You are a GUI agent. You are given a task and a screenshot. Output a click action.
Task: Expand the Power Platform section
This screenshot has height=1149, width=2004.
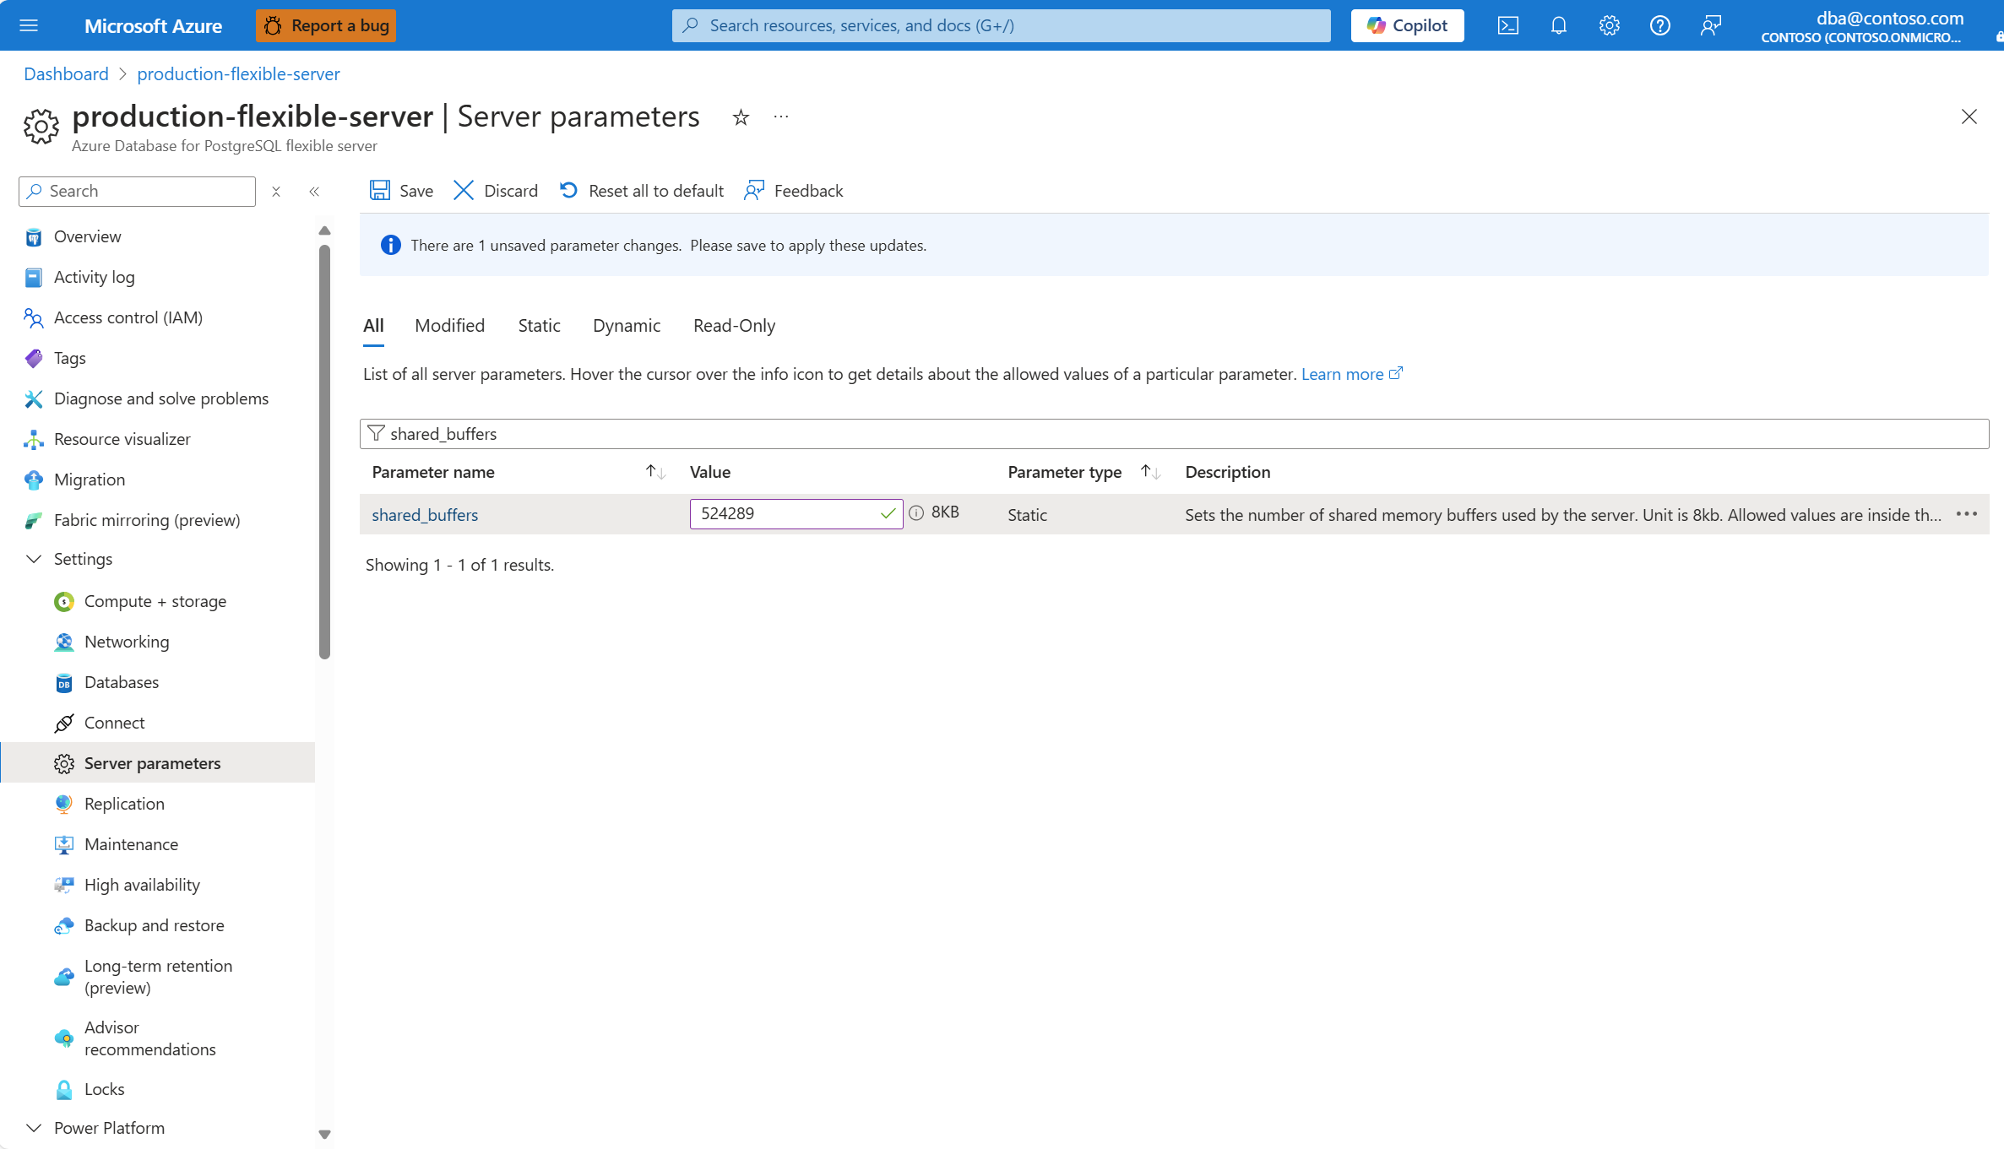pyautogui.click(x=34, y=1128)
